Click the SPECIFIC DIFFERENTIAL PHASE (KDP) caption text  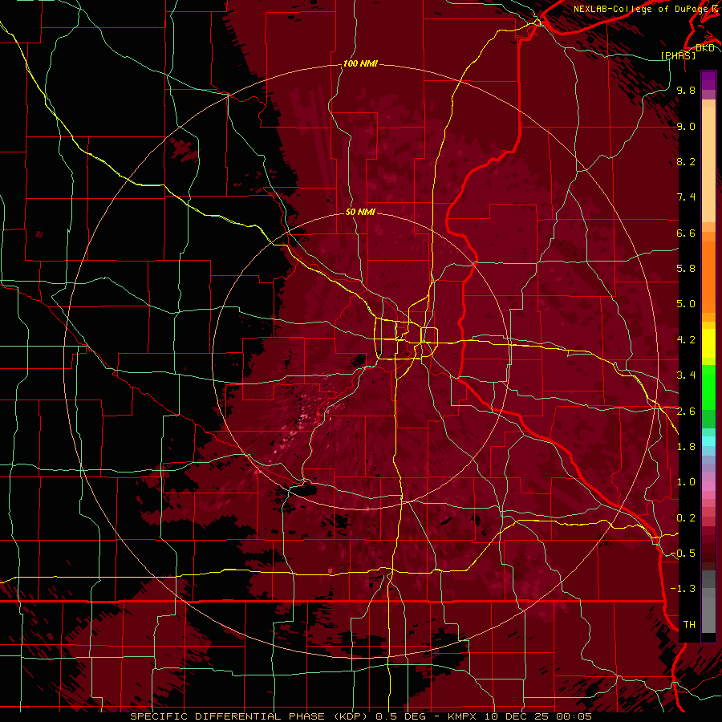click(250, 716)
